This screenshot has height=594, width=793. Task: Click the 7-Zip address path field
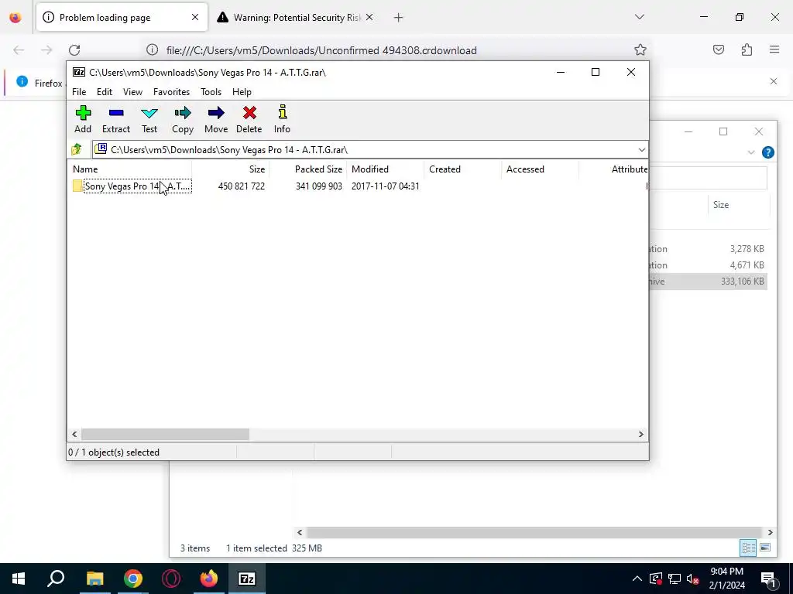click(364, 149)
